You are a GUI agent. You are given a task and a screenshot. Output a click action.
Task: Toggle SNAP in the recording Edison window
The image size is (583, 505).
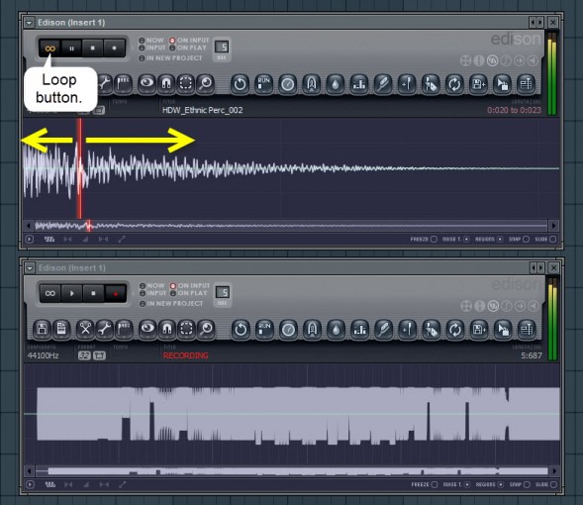pos(520,484)
